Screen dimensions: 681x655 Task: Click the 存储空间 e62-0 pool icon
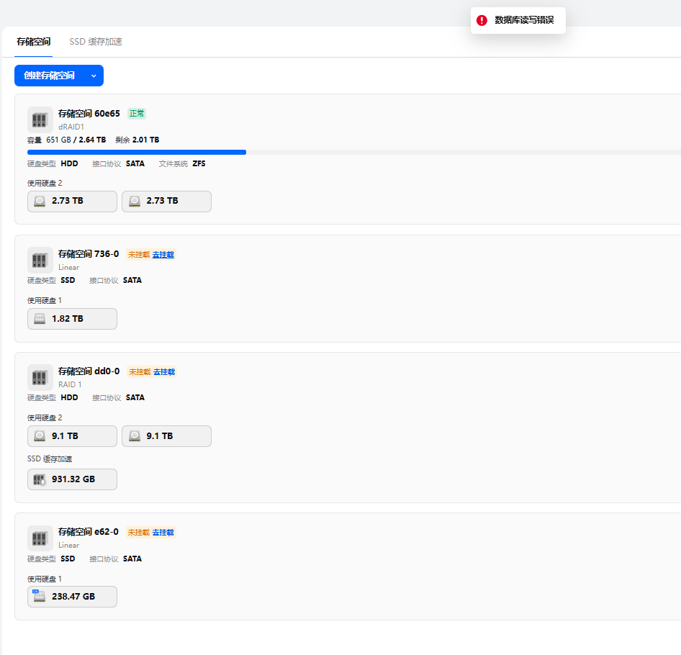click(40, 538)
